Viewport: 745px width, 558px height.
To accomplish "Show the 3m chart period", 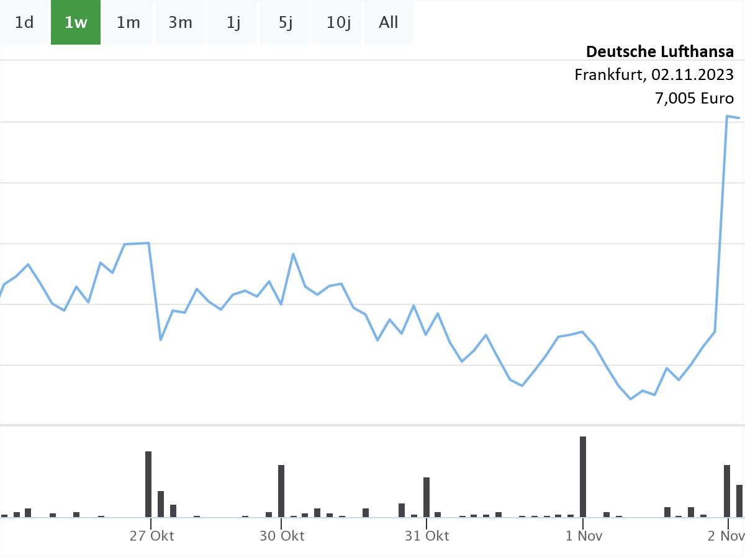I will 180,23.
